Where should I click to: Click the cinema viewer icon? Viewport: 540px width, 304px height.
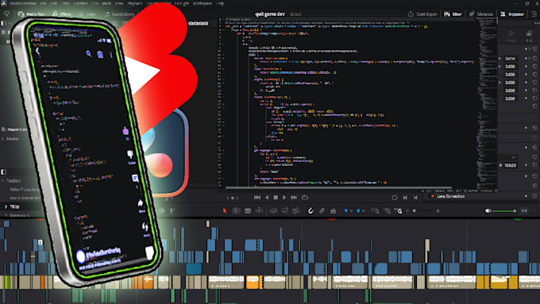(x=395, y=198)
